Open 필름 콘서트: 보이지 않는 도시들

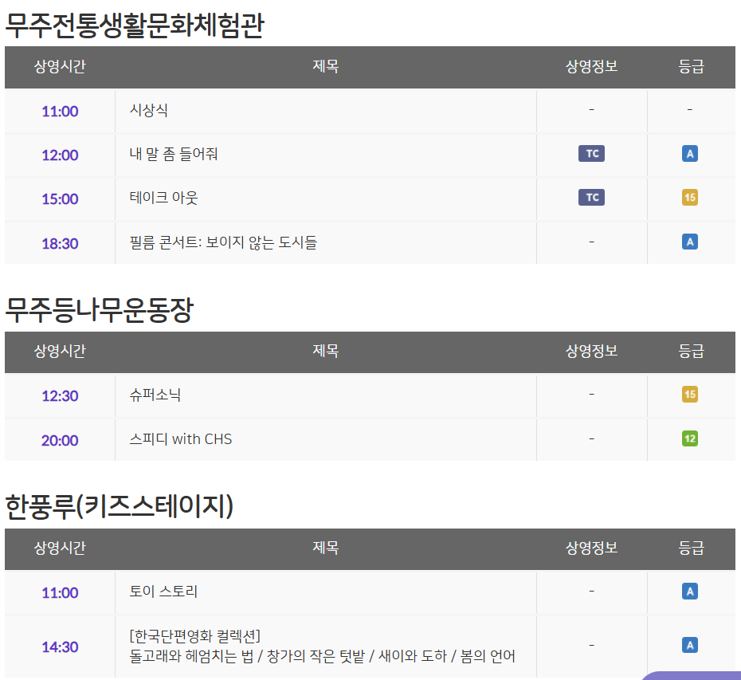coord(223,242)
